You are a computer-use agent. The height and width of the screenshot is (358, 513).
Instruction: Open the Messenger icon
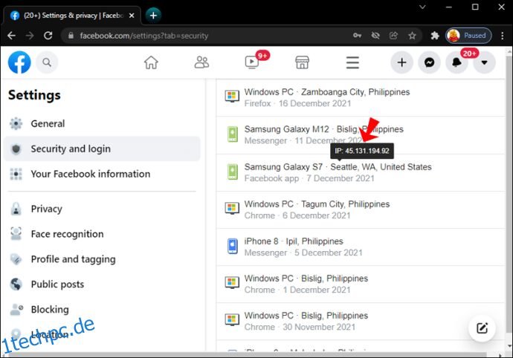click(429, 62)
